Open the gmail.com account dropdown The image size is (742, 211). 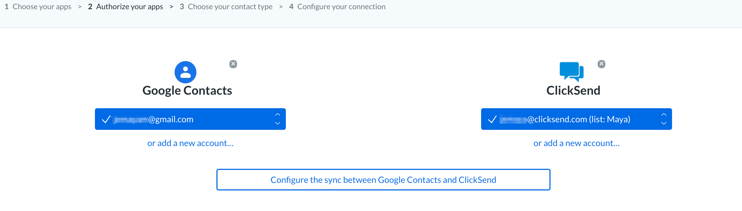coord(190,119)
